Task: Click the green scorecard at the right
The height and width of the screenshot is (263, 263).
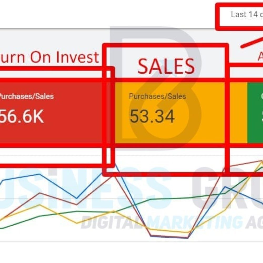Action: click(x=255, y=113)
